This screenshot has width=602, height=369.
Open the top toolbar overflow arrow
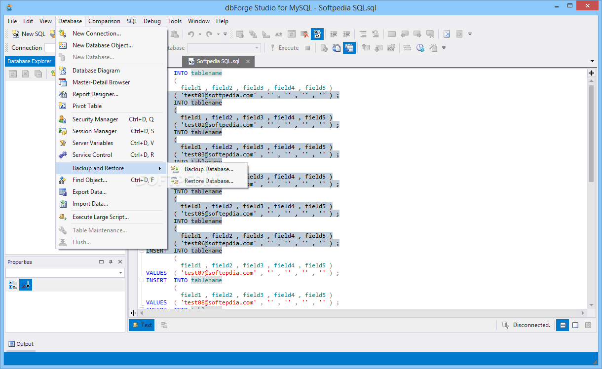click(x=470, y=34)
